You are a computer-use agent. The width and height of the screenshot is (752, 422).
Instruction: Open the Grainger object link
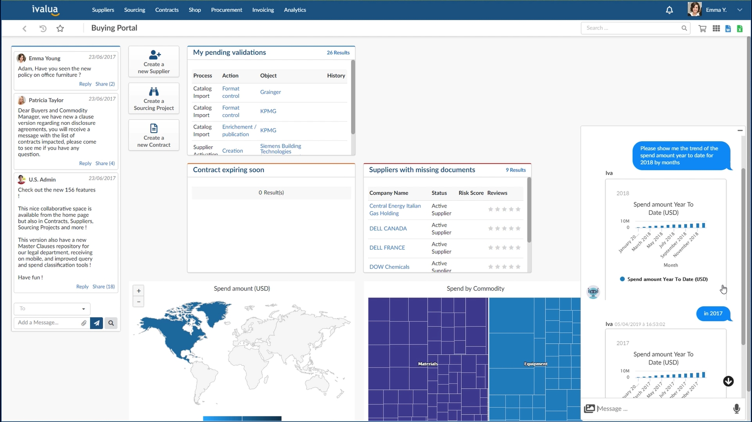click(x=271, y=92)
